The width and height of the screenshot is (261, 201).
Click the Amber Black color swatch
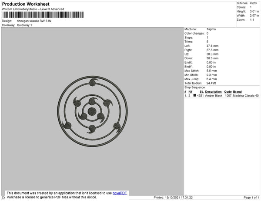(195, 95)
